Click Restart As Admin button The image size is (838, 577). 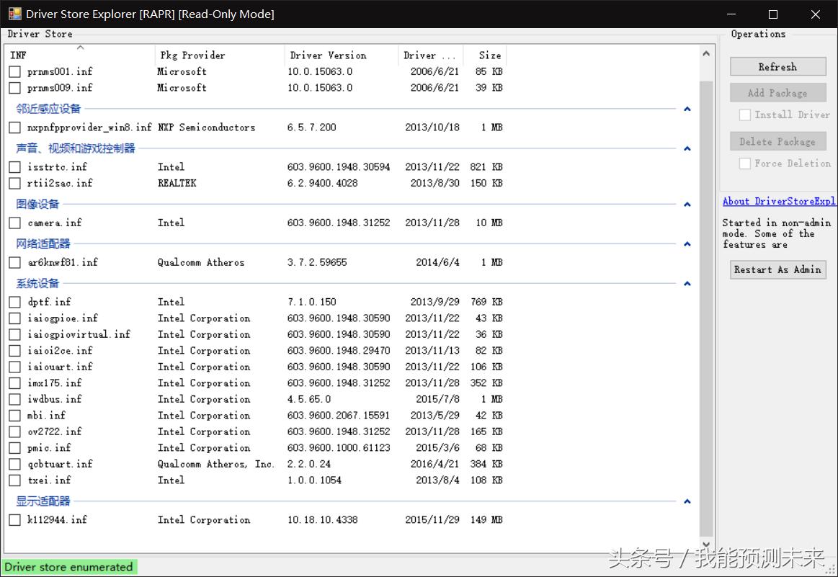coord(777,269)
